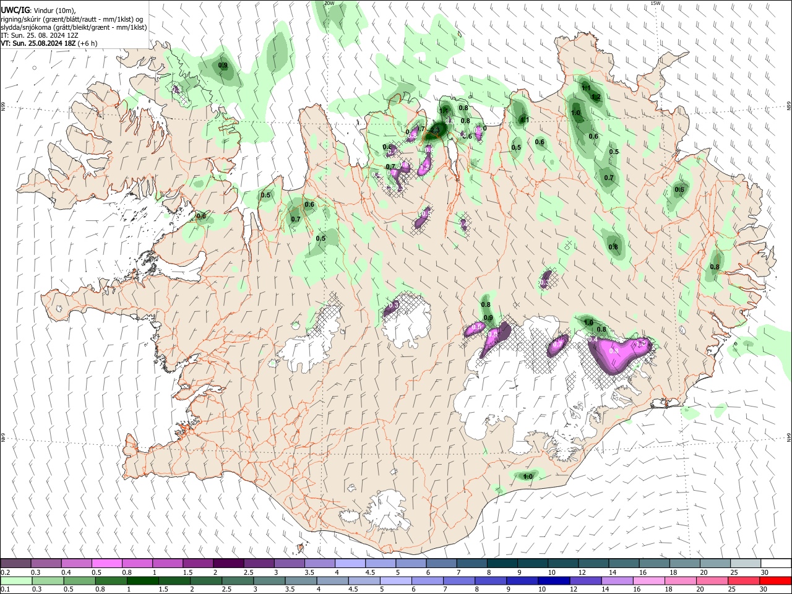Click the 0.2 tick label in the legend

5,573
